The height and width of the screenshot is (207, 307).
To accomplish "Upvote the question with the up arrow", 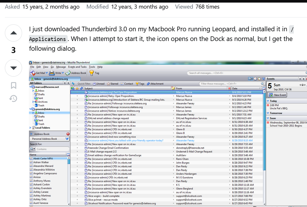I will coord(13,33).
